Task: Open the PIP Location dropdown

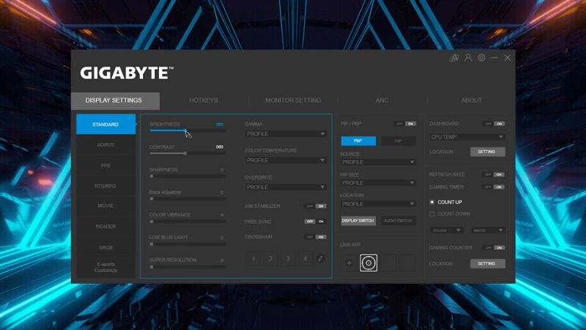Action: (378, 204)
